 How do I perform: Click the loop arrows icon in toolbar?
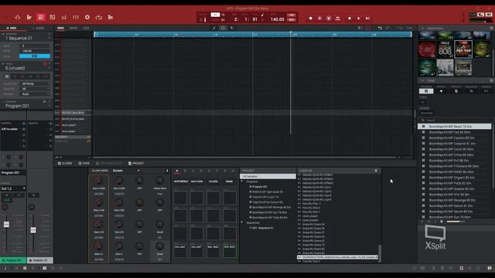(x=99, y=17)
